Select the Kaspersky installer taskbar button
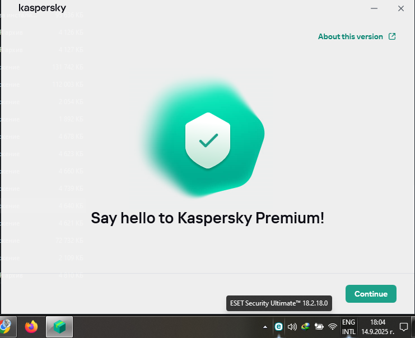Image resolution: width=415 pixels, height=338 pixels. pos(59,327)
